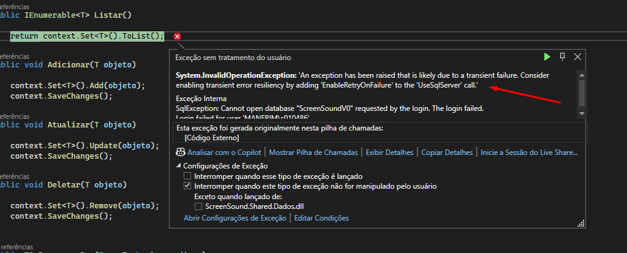Collapse Configurações de Exceção section
Image resolution: width=627 pixels, height=253 pixels.
pos(178,166)
